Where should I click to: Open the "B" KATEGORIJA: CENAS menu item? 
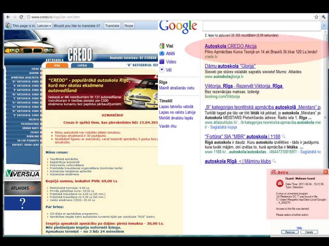coord(26,90)
